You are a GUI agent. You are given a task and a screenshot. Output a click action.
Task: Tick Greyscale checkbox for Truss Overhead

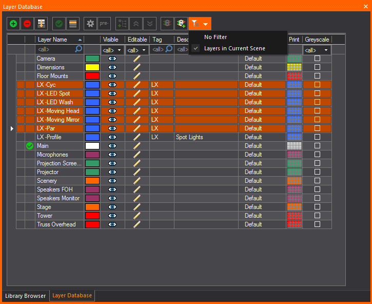coord(317,224)
